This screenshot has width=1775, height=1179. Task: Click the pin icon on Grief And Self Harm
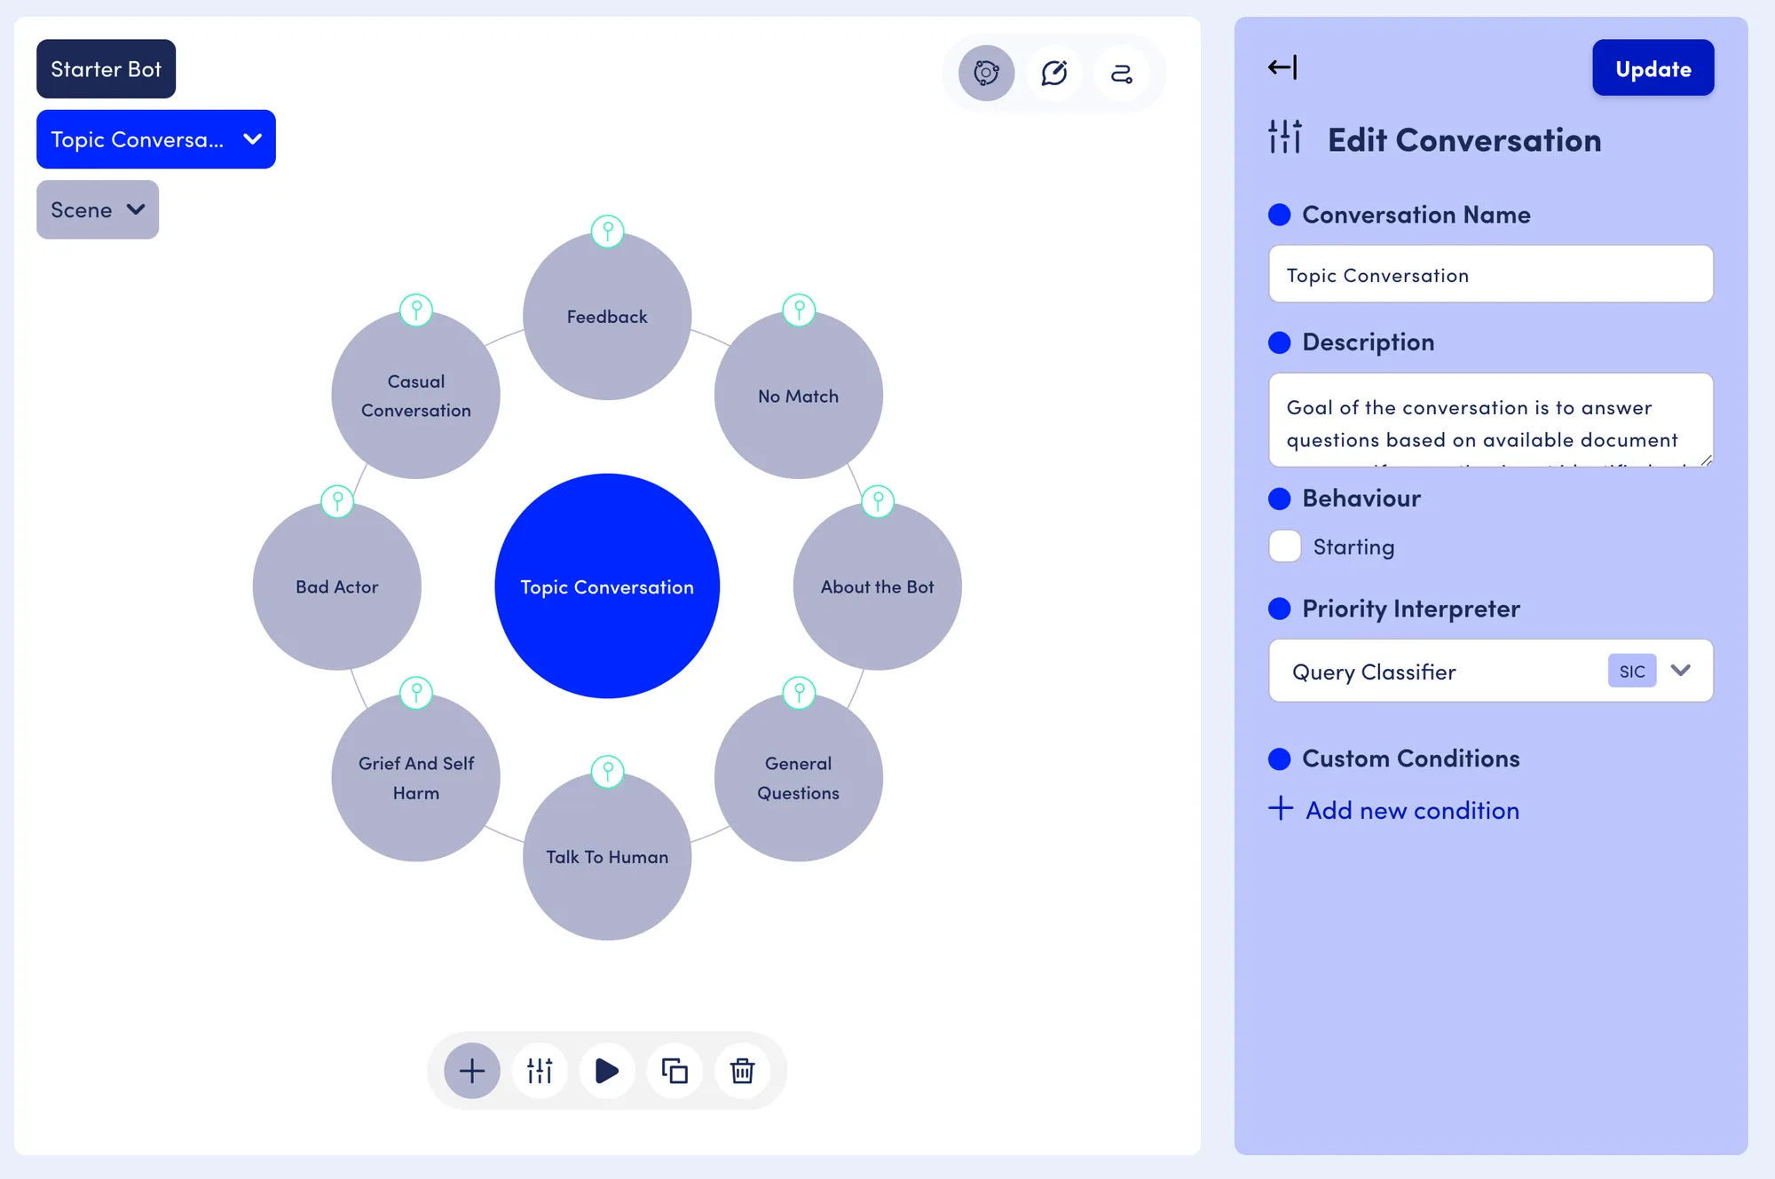click(x=416, y=692)
